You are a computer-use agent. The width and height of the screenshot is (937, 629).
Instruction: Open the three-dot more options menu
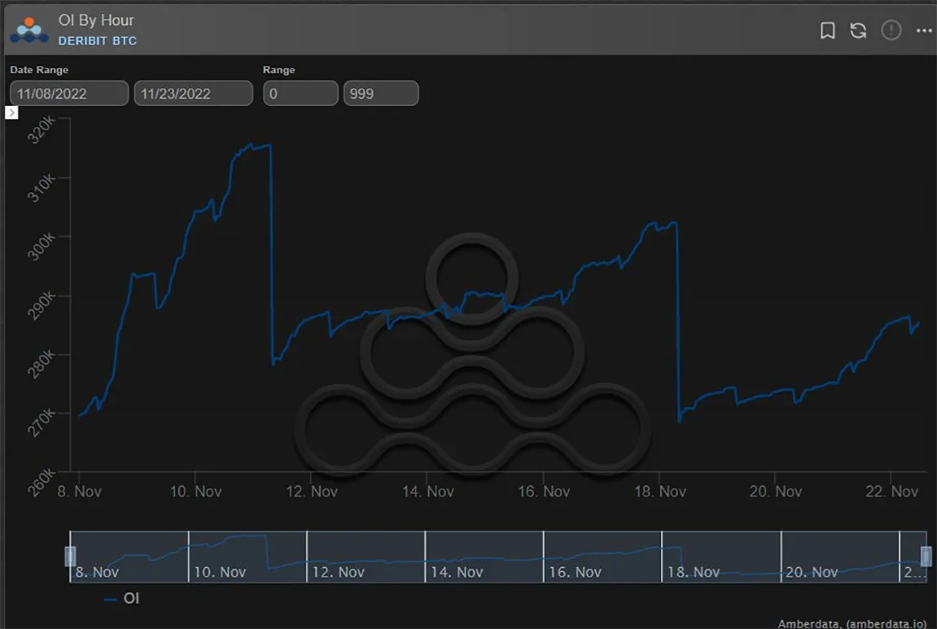[924, 30]
